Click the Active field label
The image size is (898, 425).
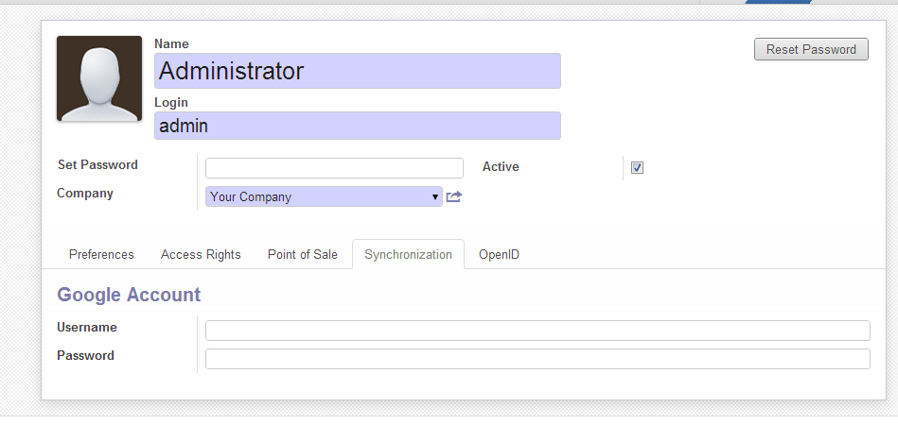[x=501, y=166]
